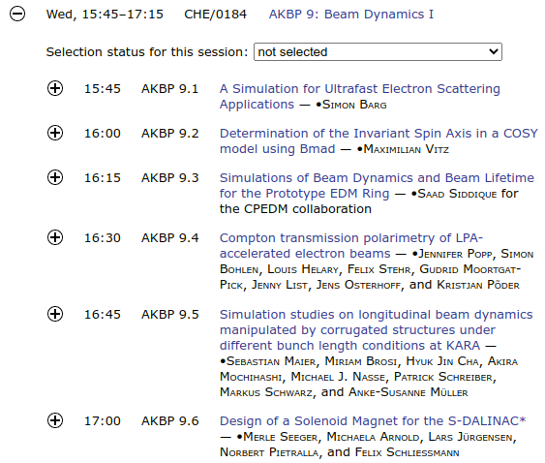The image size is (545, 463).
Task: Click the room label CHE/0184
Action: pyautogui.click(x=216, y=15)
